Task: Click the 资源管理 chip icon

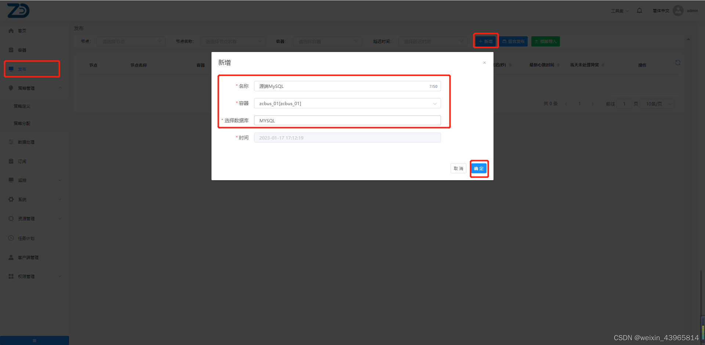Action: 11,218
